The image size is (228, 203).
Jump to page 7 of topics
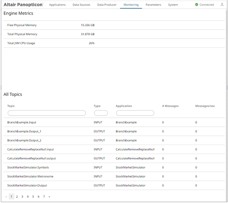(x=44, y=197)
